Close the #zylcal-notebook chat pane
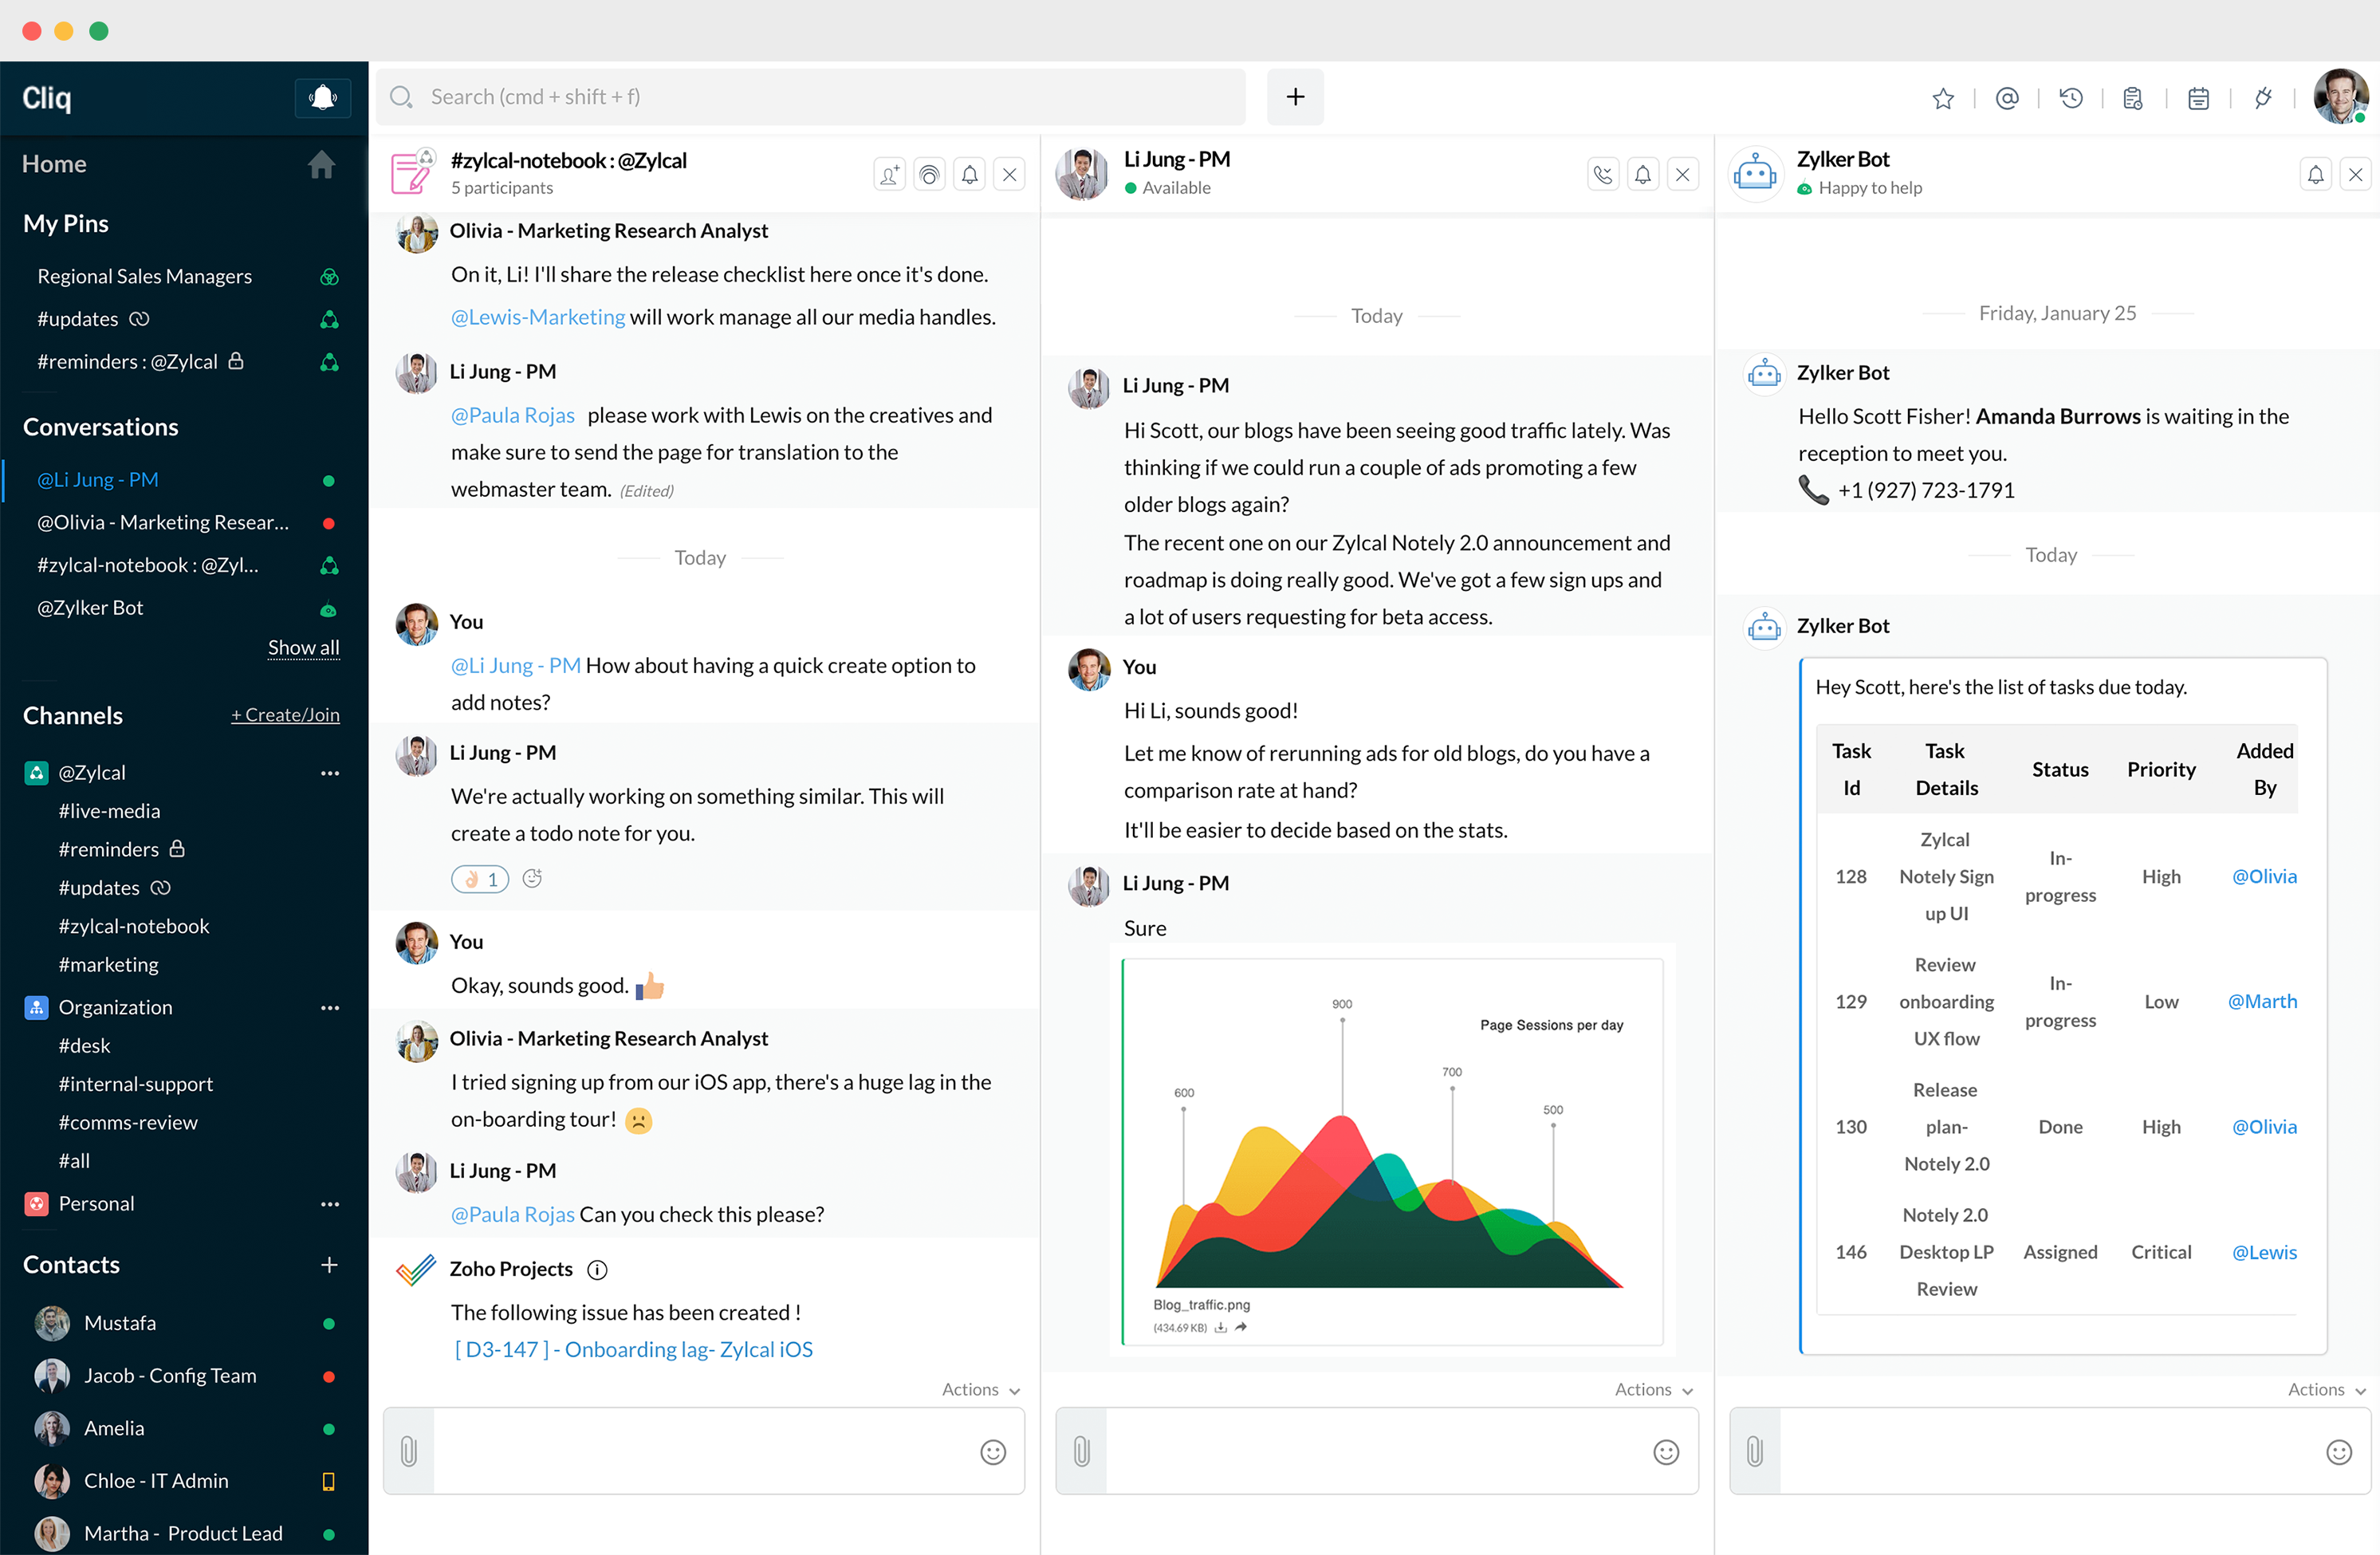 (x=1010, y=175)
